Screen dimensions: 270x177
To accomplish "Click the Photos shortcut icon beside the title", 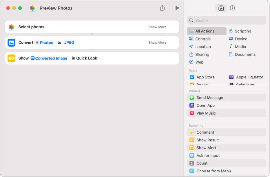I will (32, 8).
